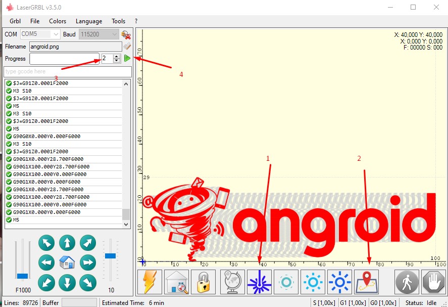Click the angroid image in preview canvas
448x307 pixels.
[289, 220]
